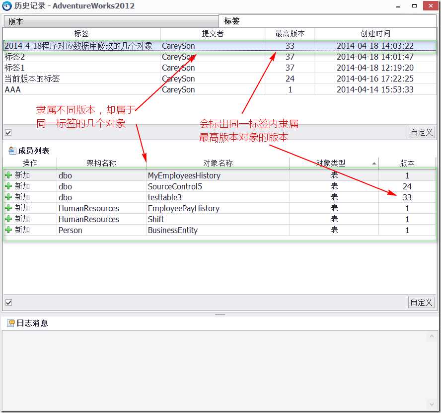Click the green plus icon for SourceControl5
This screenshot has width=441, height=413.
tap(8, 186)
